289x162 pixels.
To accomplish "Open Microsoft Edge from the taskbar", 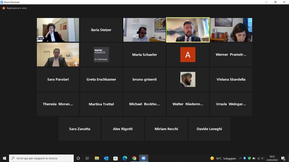I will click(x=125, y=158).
